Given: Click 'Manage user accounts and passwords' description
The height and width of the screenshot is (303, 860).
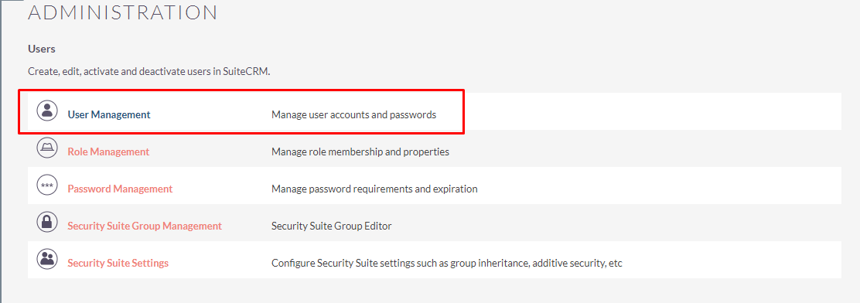Looking at the screenshot, I should tap(353, 115).
